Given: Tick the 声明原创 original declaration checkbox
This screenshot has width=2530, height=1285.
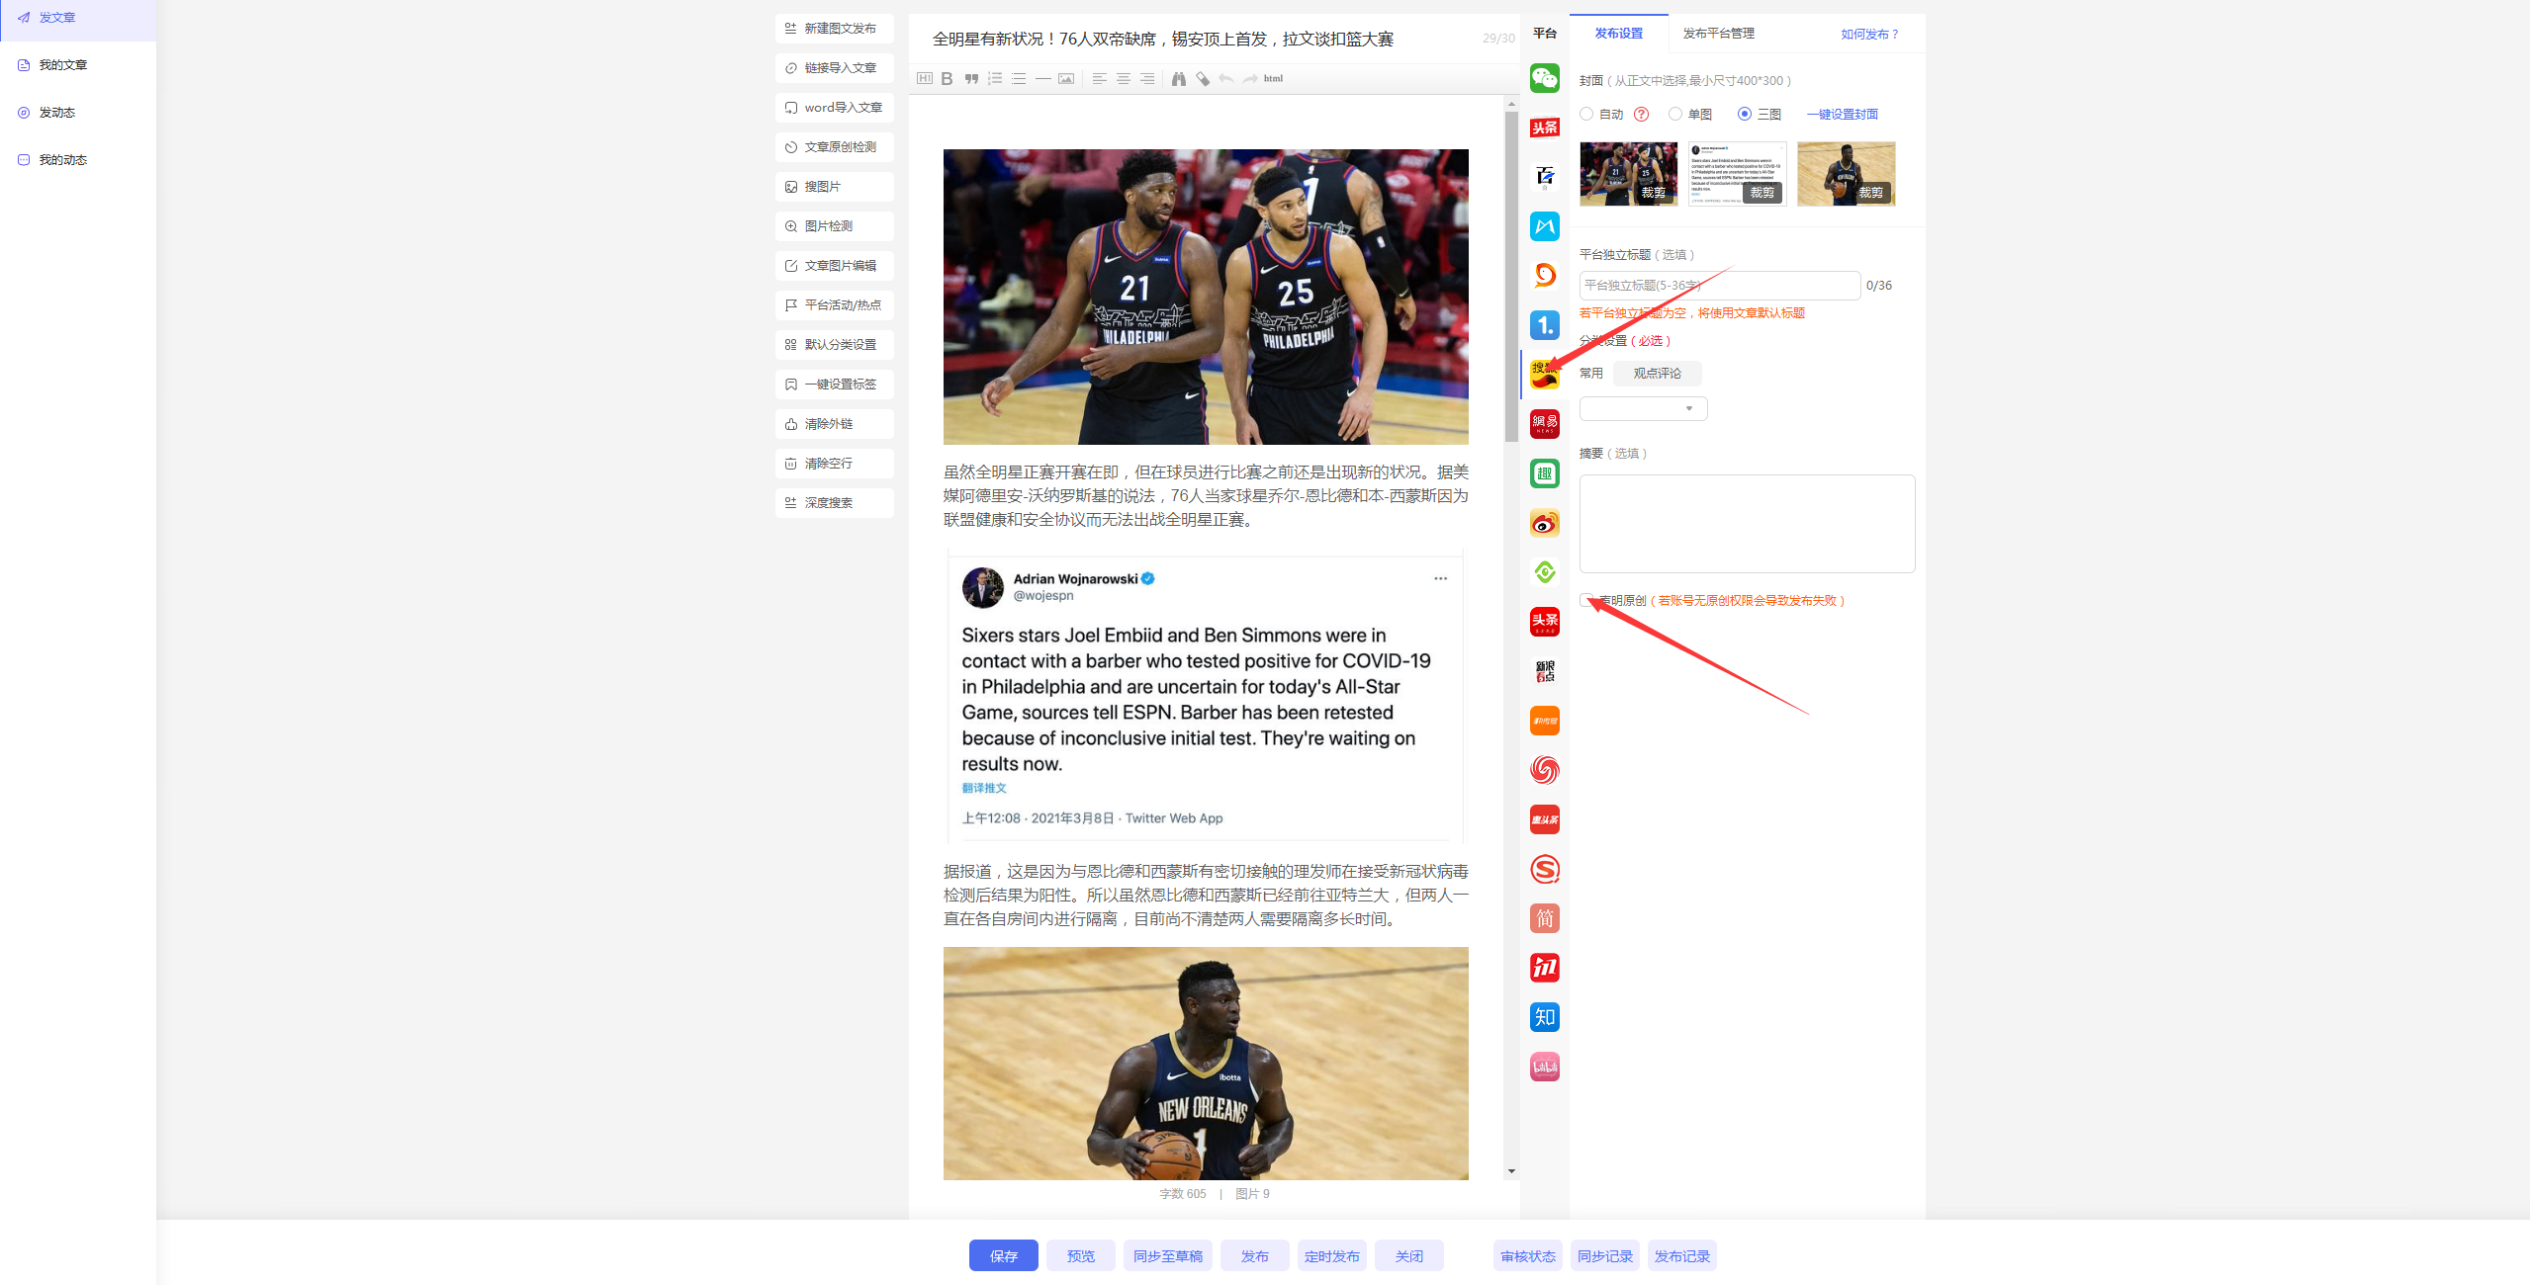Looking at the screenshot, I should click(x=1586, y=600).
